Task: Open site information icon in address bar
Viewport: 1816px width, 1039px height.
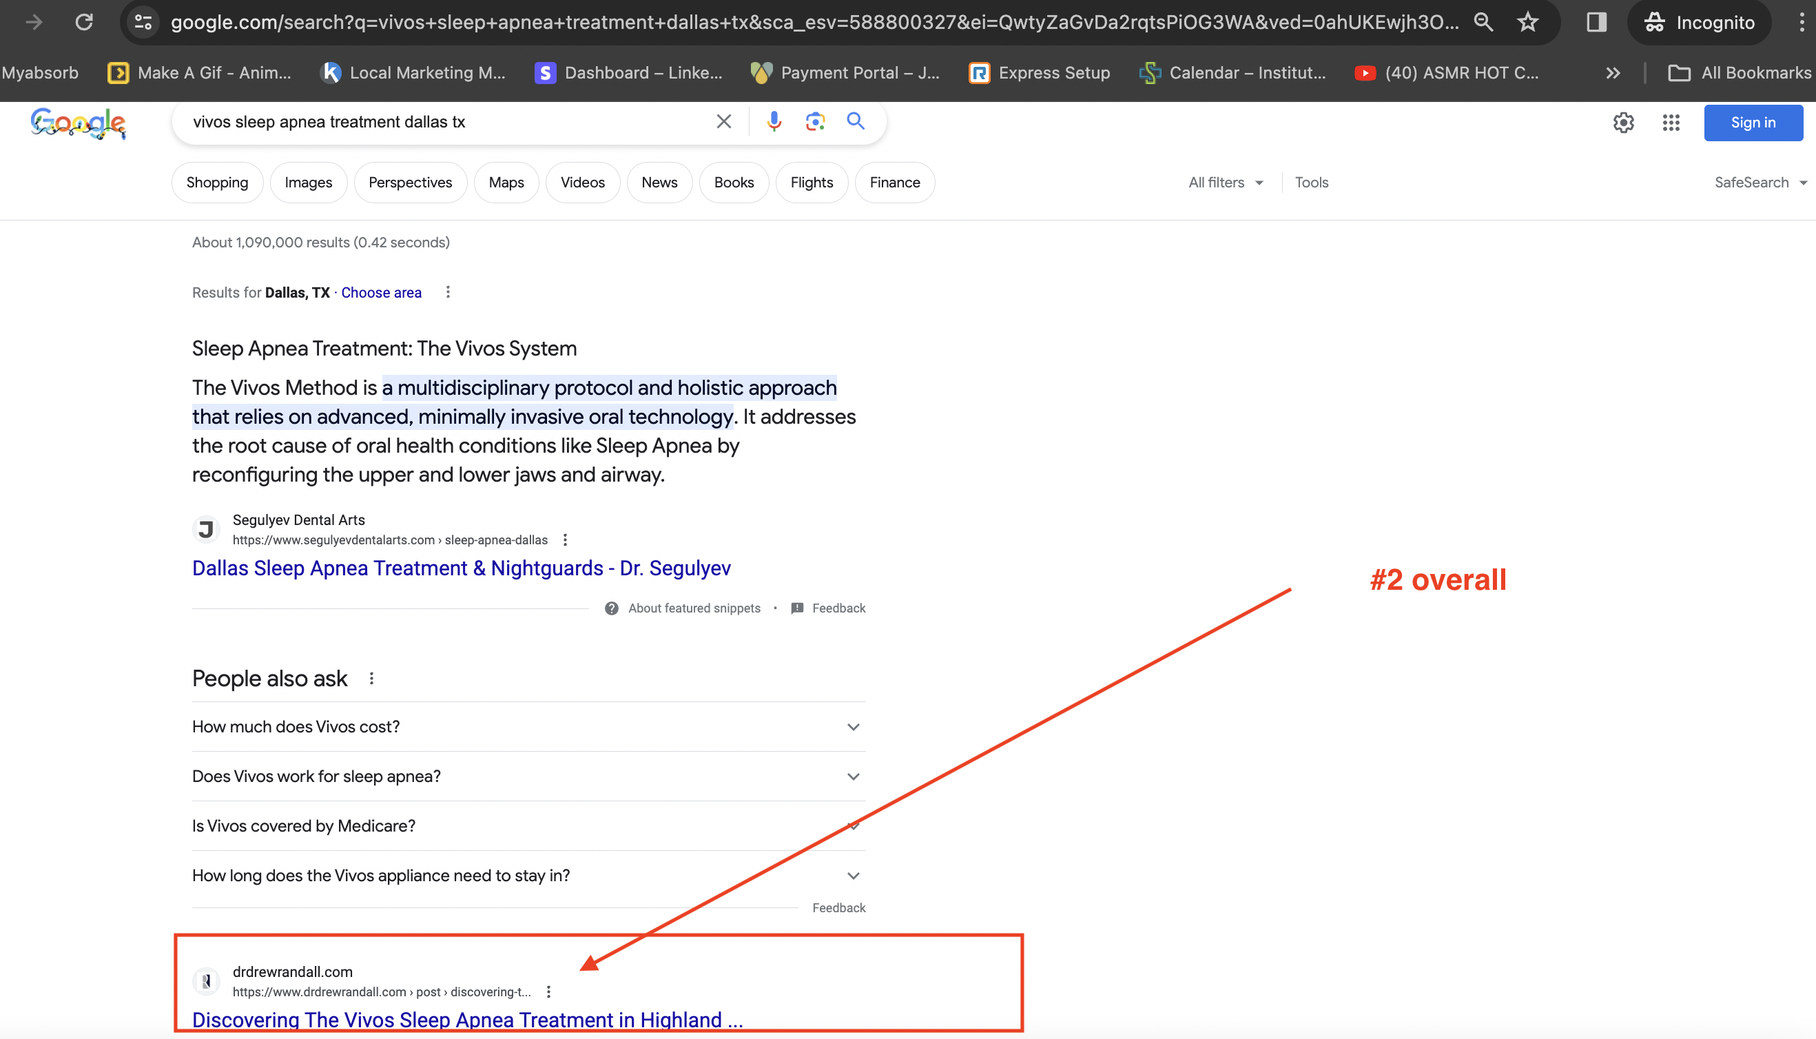Action: pos(143,22)
